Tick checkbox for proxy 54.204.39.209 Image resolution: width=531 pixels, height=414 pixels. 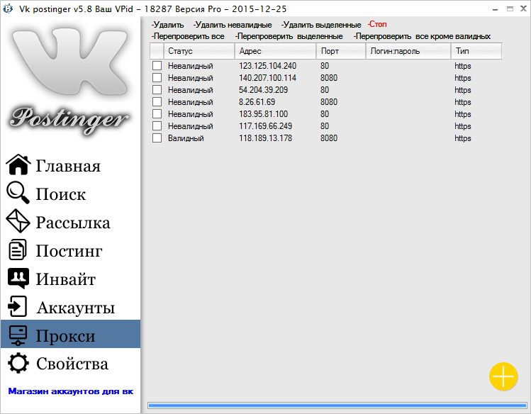[x=157, y=90]
